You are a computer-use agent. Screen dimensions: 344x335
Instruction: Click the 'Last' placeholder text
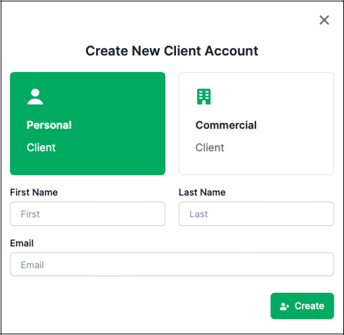click(199, 214)
